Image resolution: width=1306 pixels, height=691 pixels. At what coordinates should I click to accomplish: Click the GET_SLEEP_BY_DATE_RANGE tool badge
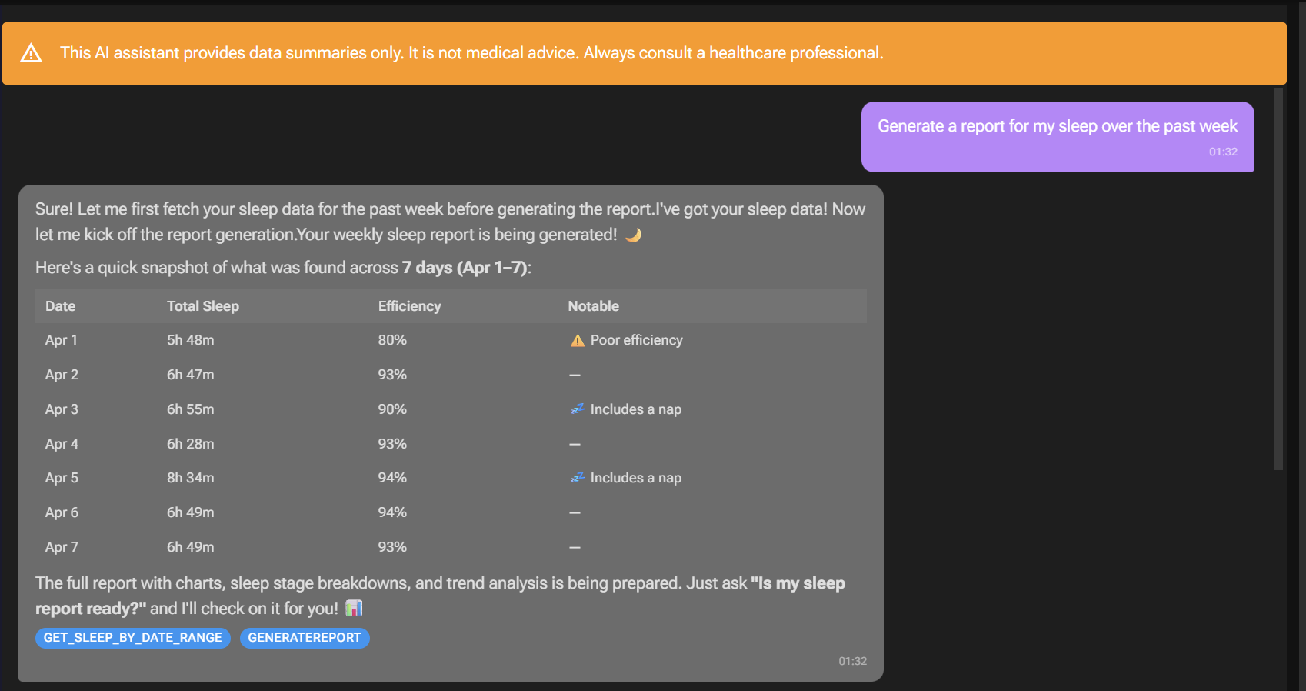(132, 638)
